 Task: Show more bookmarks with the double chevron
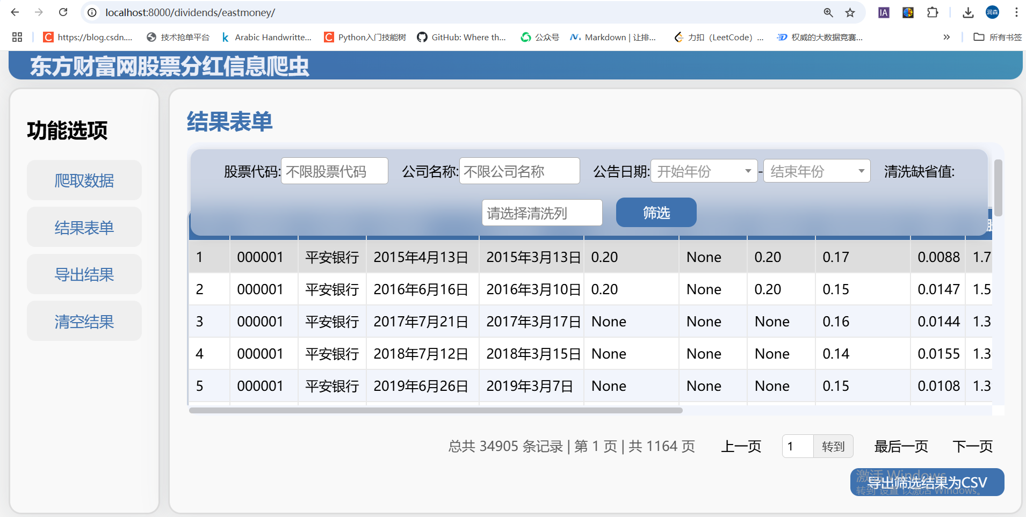point(946,37)
